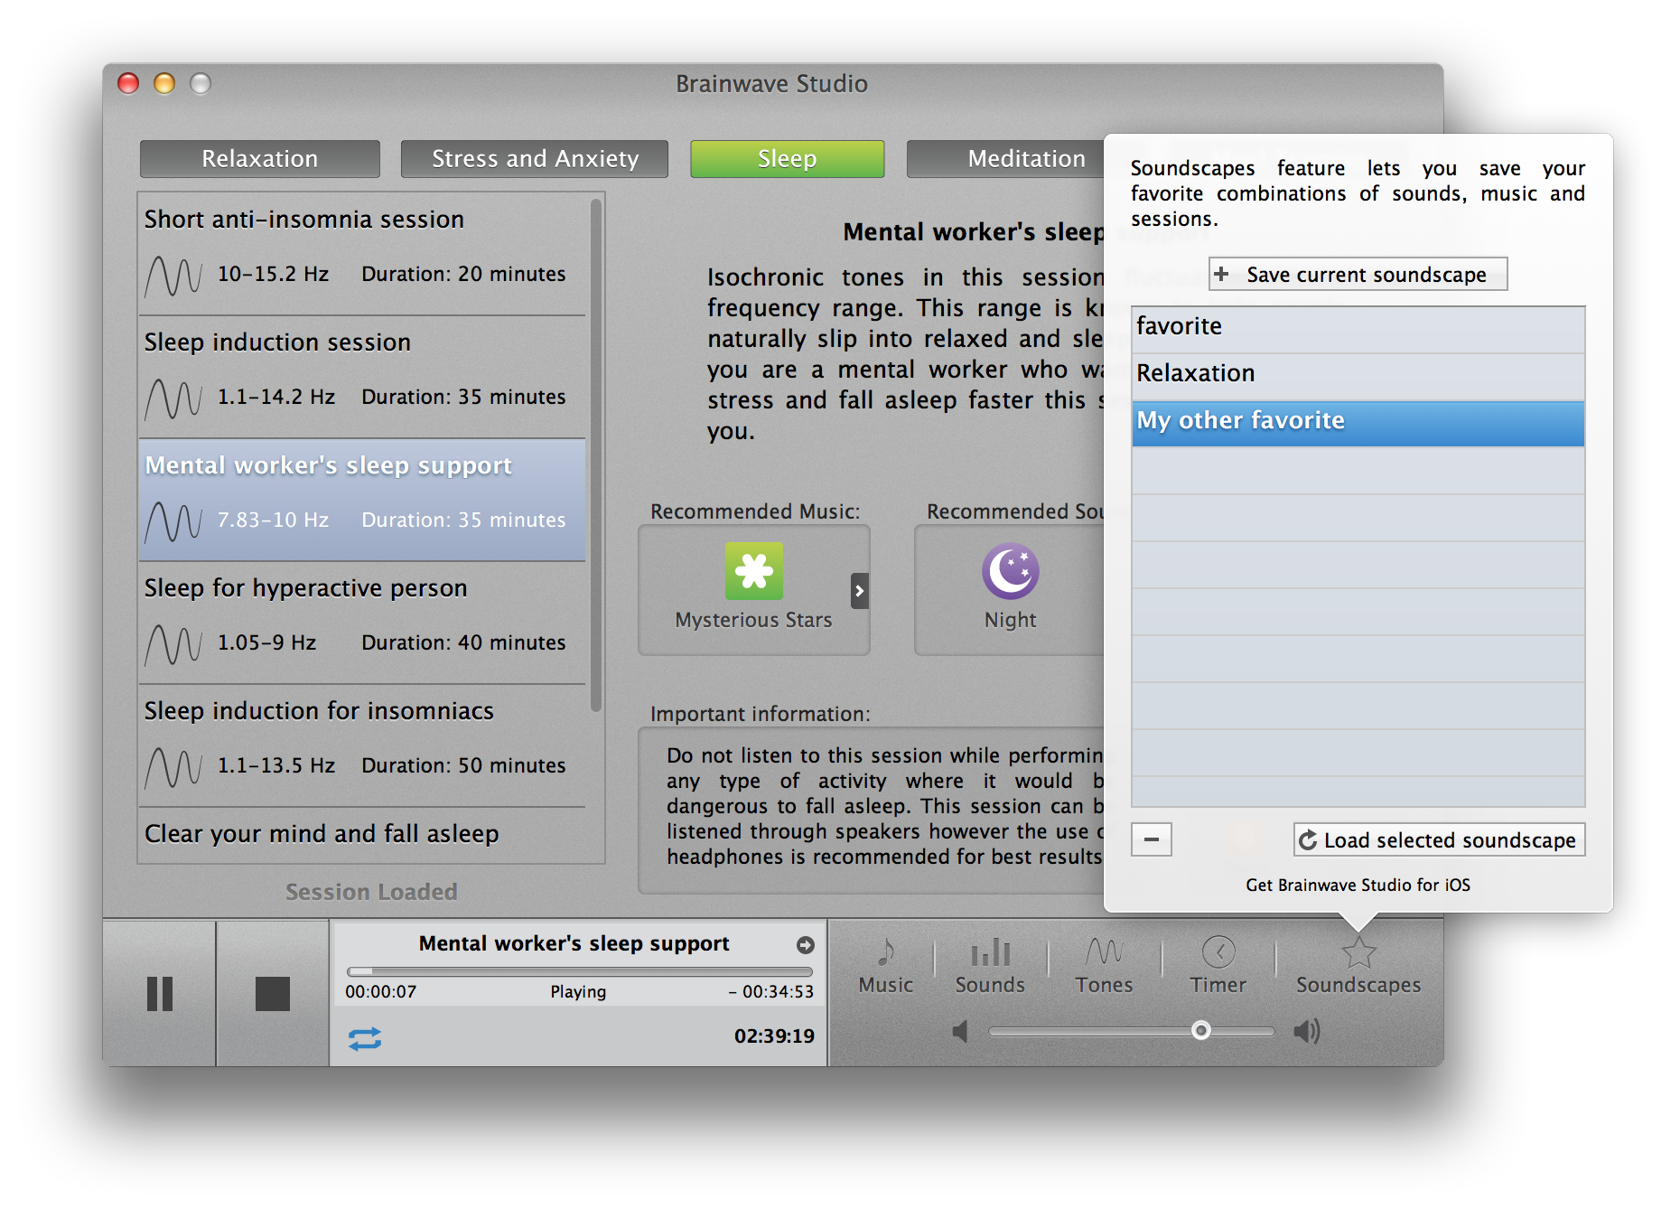Choose Clear your mind and fall asleep
Image resolution: width=1680 pixels, height=1209 pixels.
pos(361,835)
